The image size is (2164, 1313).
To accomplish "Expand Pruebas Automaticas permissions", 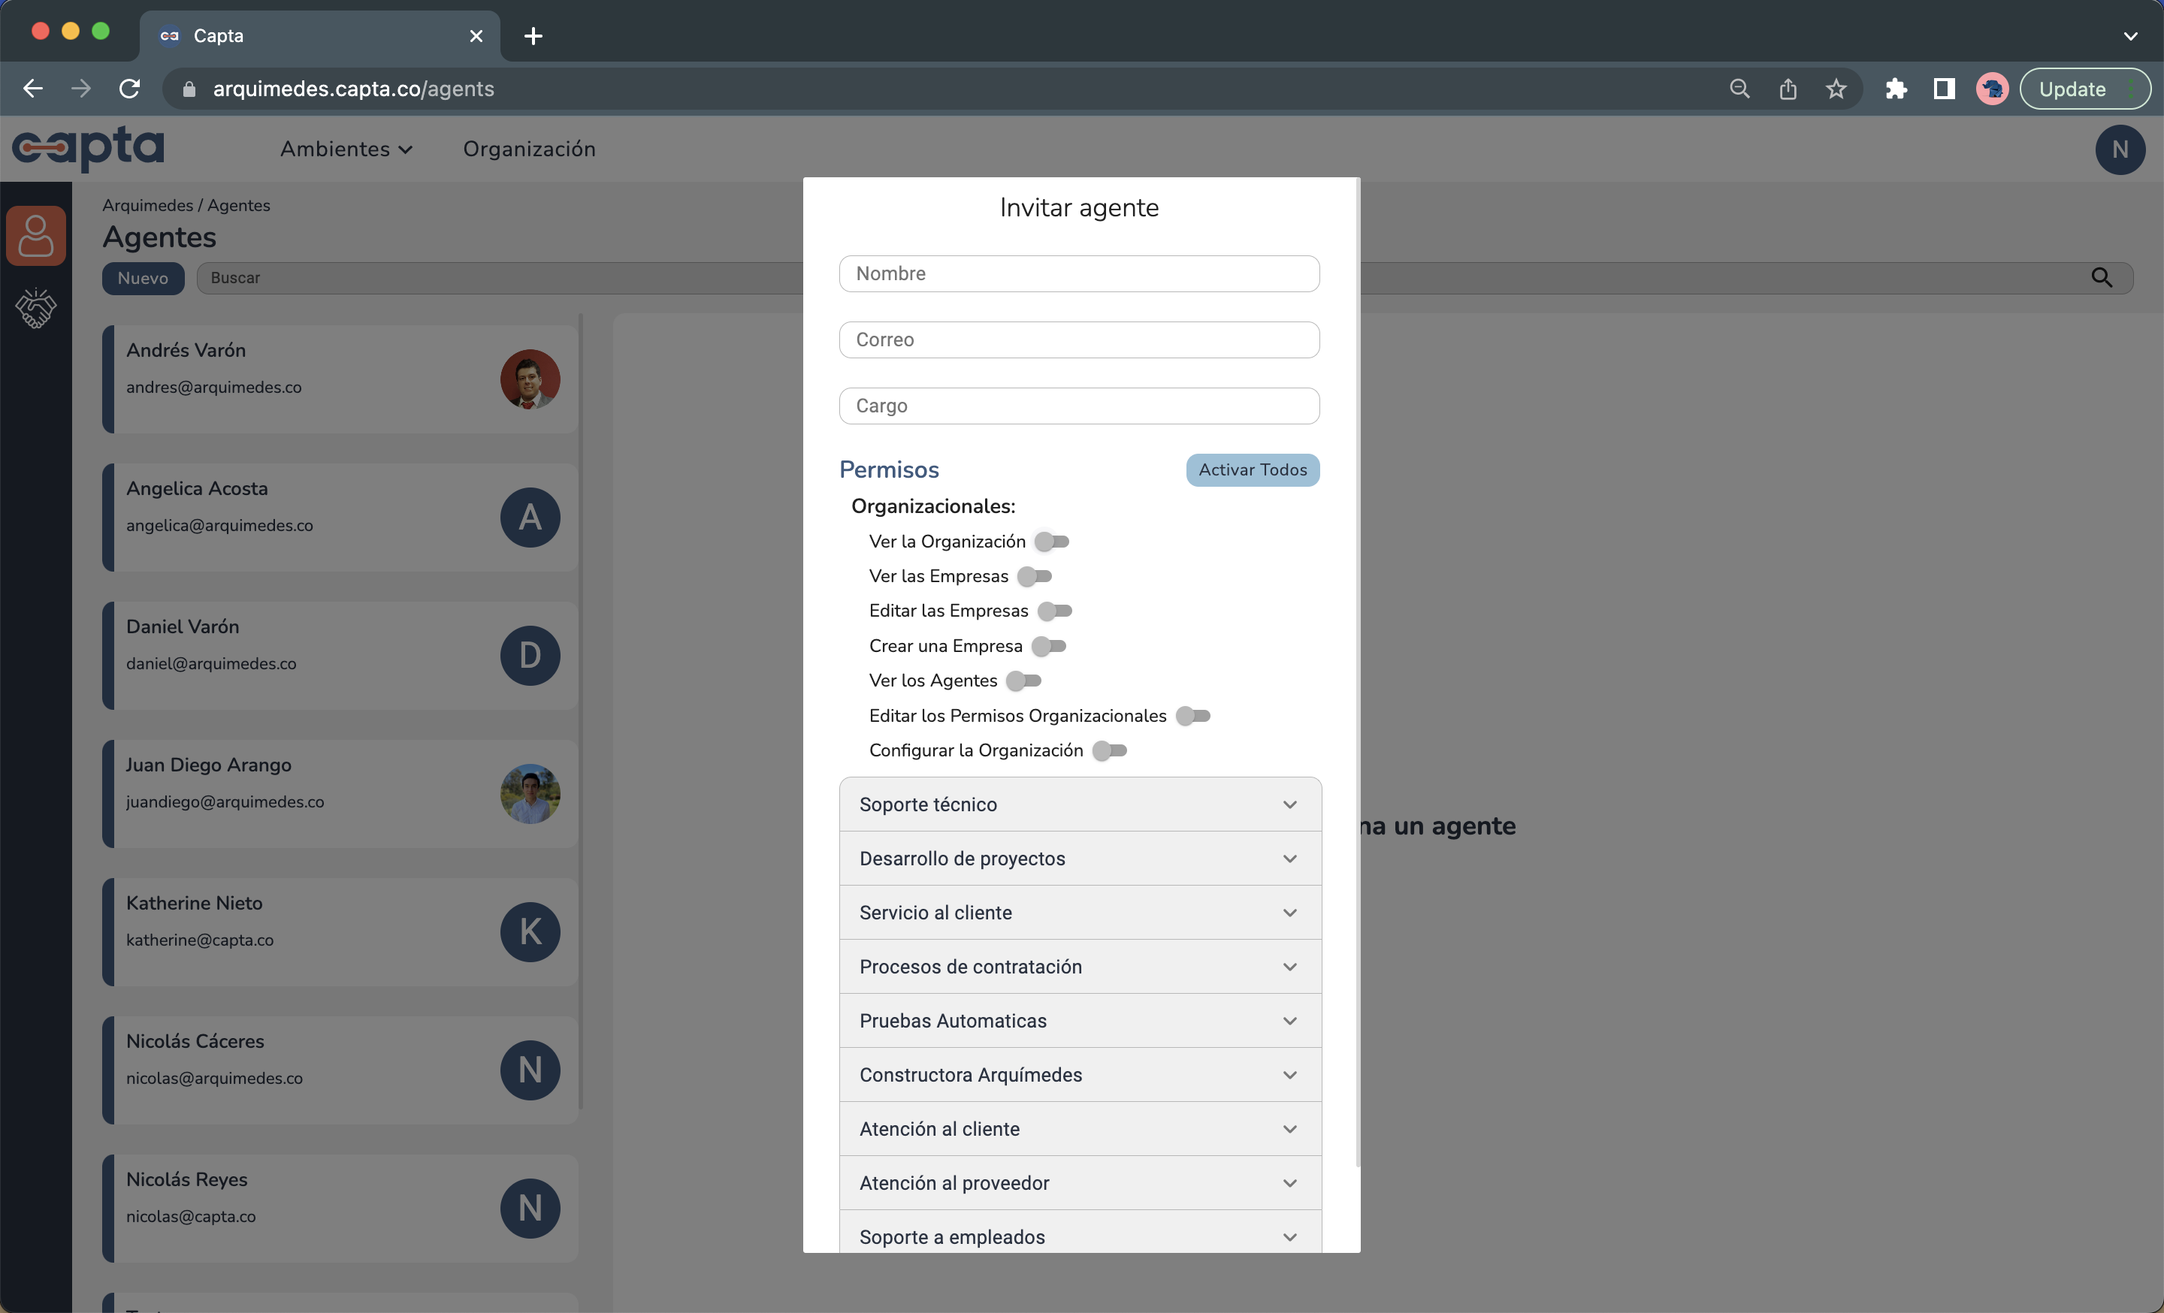I will tap(1079, 1020).
